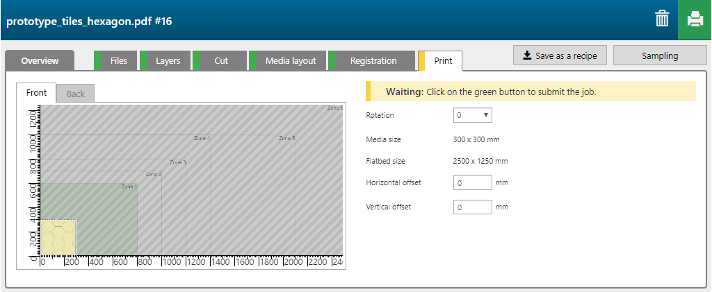Viewport: 712px width, 292px height.
Task: Show the Front side preview tab
Action: [36, 93]
